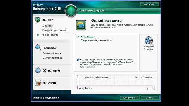
Task: Select Антивирус under Защита
Action: [48, 26]
